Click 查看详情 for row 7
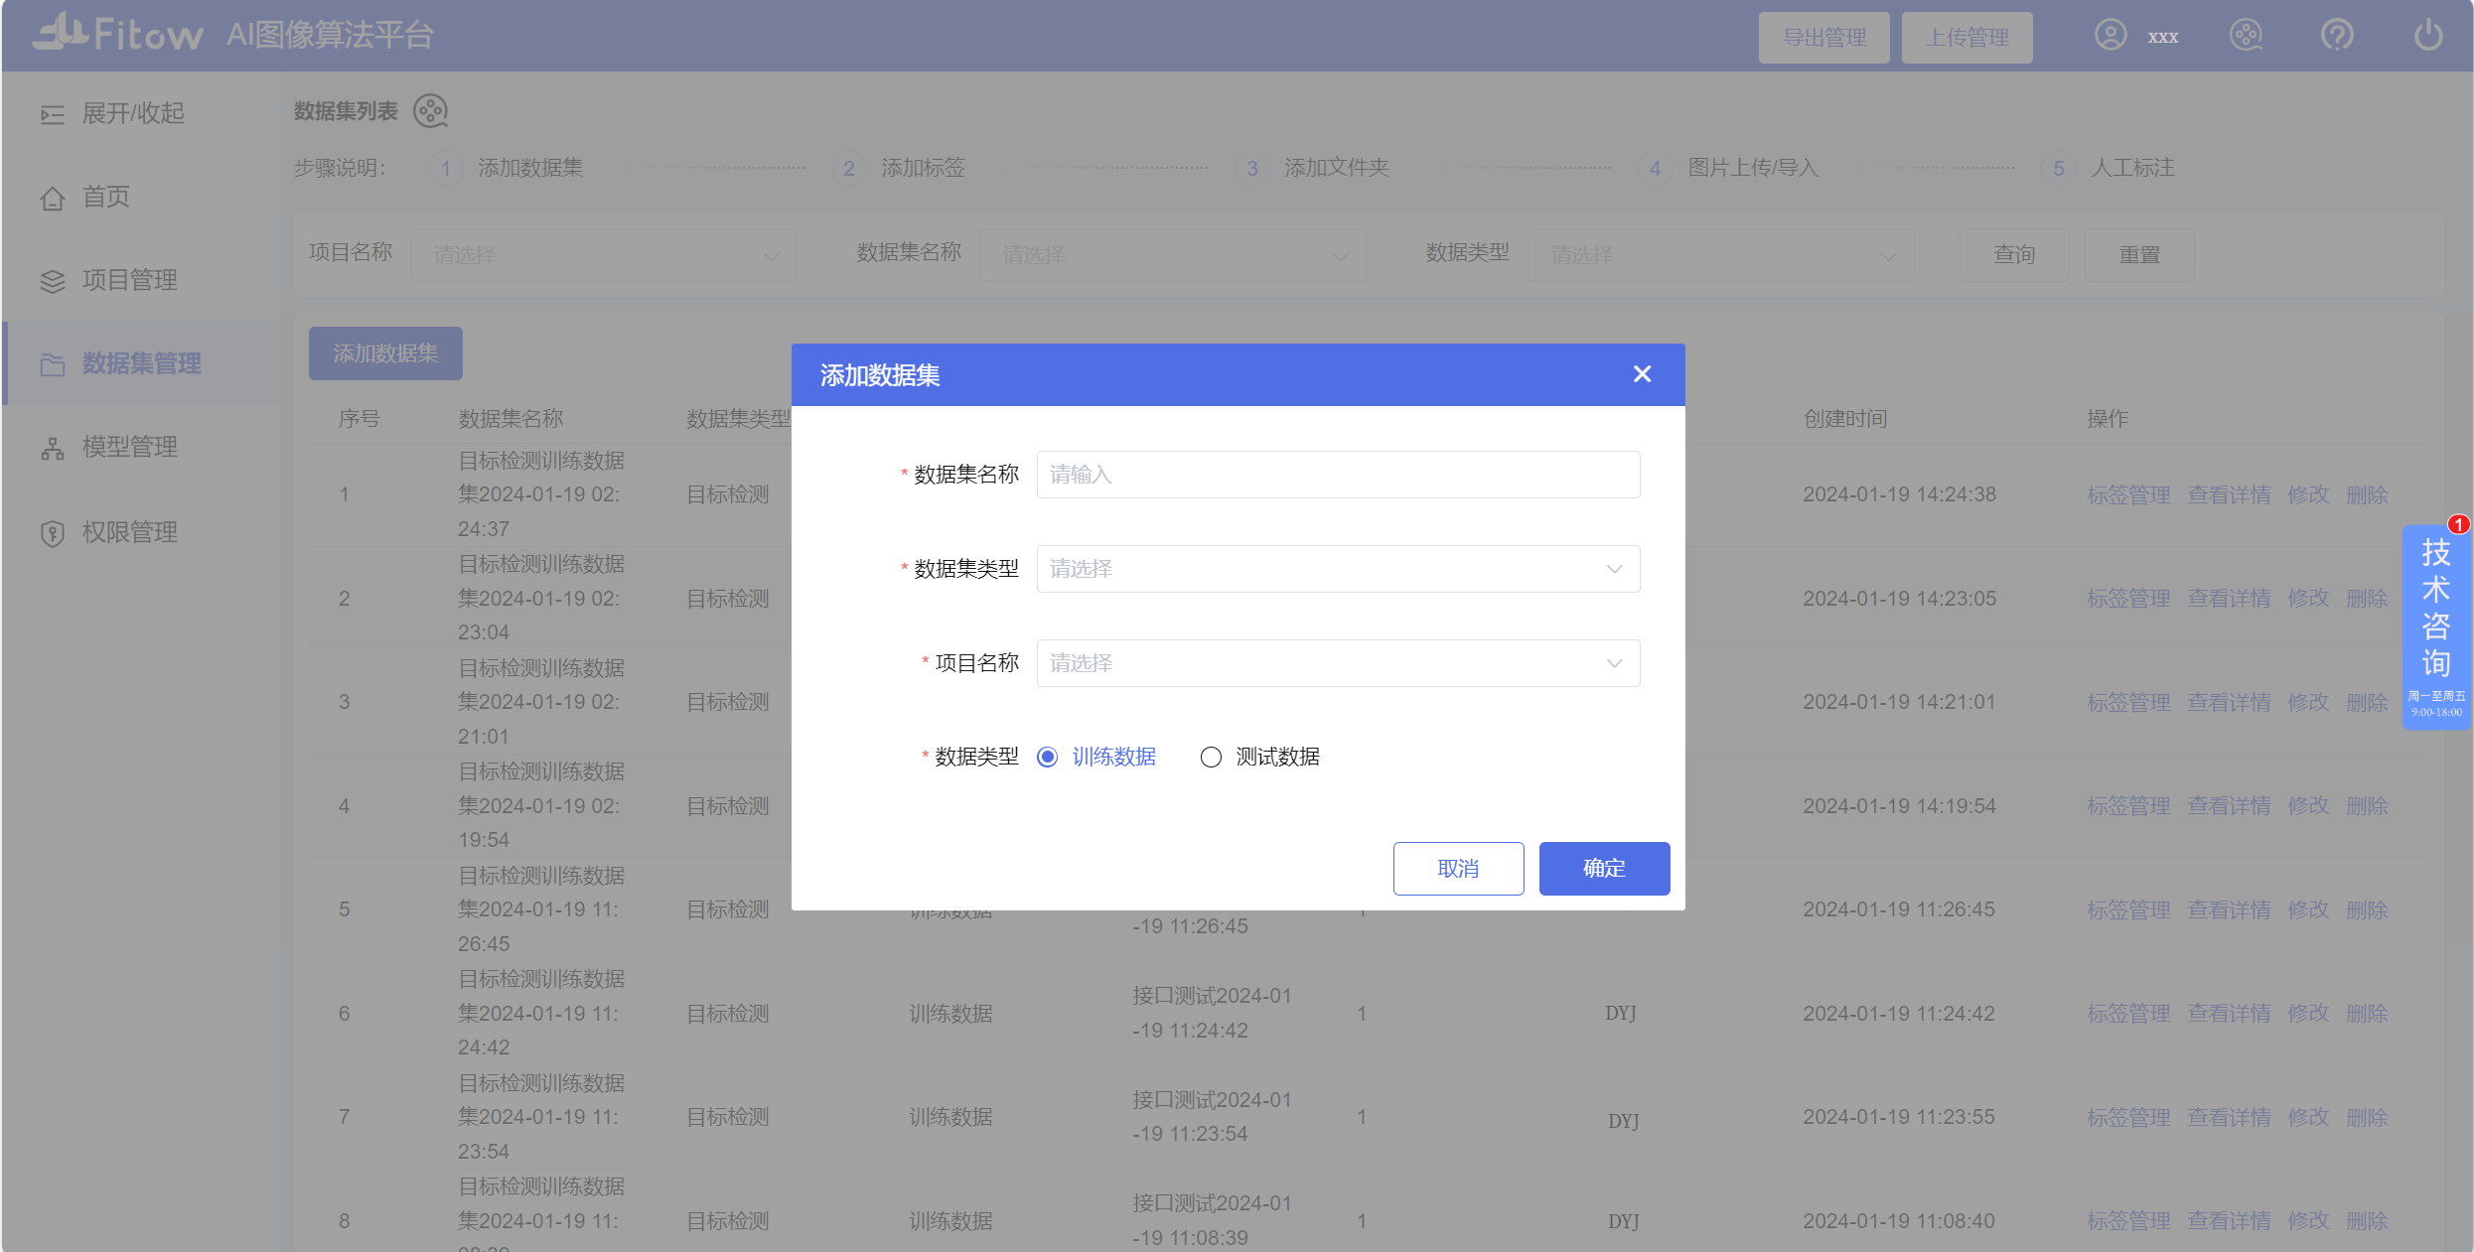 (2229, 1118)
